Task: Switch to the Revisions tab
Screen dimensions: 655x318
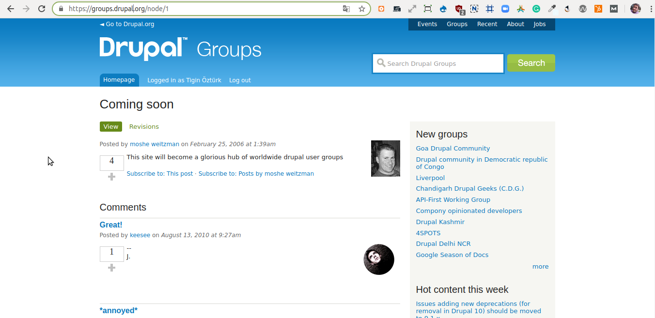Action: click(x=144, y=127)
